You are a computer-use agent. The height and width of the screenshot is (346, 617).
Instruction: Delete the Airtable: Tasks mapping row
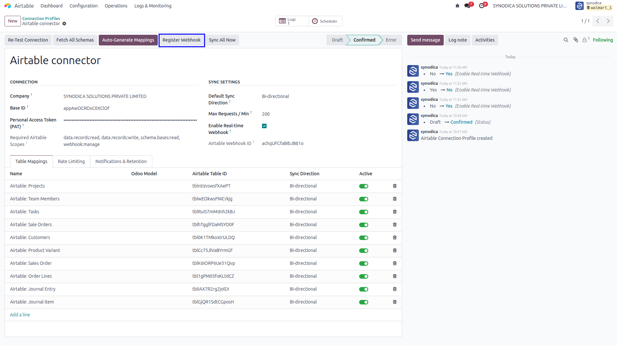click(395, 212)
